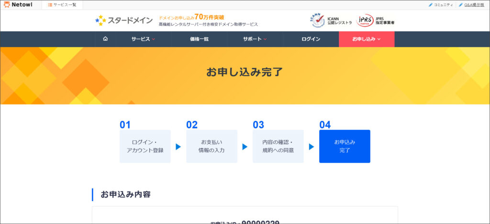Click the ICANN 公認レジストラ badge
Image resolution: width=490 pixels, height=224 pixels.
[x=331, y=21]
